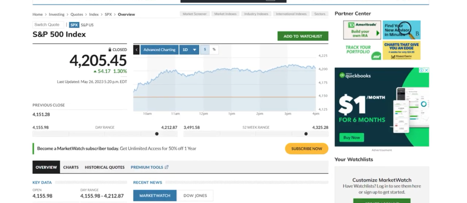Open the Premium Tools link

click(147, 167)
